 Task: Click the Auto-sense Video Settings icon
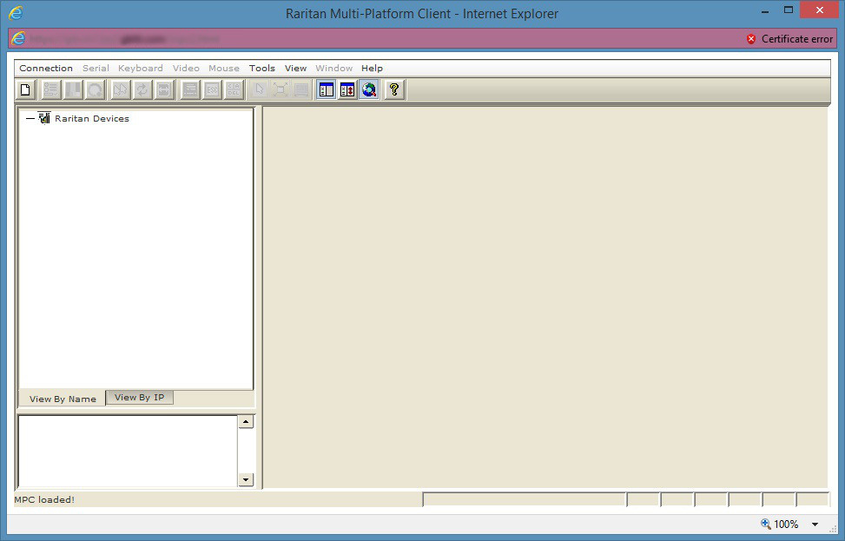coord(164,89)
